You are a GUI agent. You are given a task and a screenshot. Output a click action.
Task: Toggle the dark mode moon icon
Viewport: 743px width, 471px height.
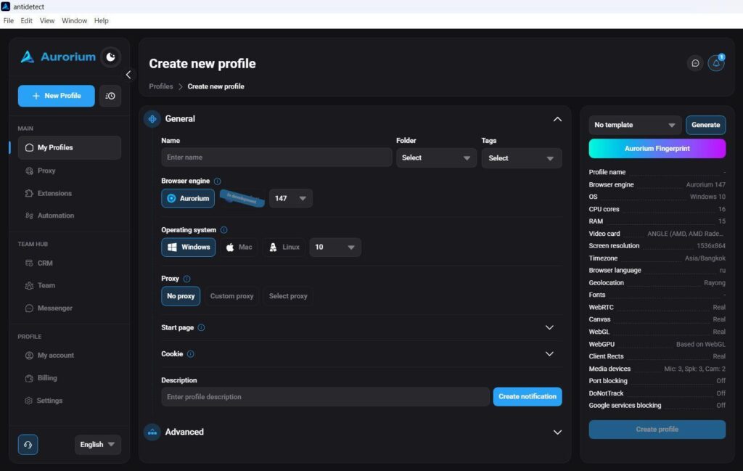tap(110, 57)
